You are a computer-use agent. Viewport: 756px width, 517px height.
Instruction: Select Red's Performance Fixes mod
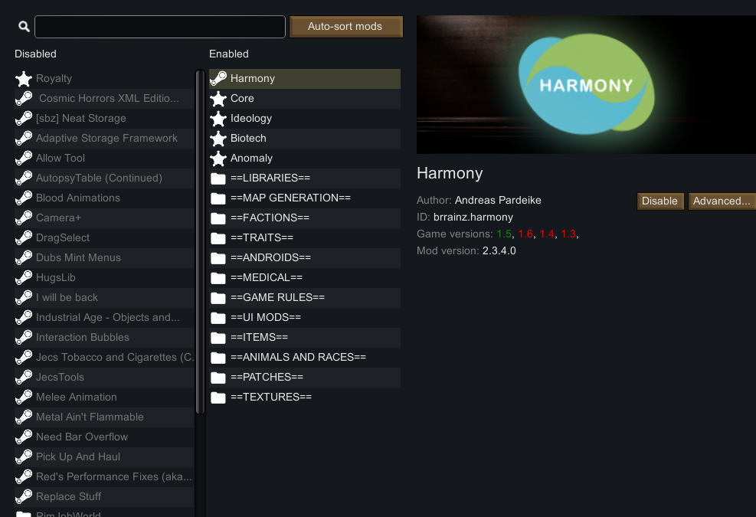point(104,477)
